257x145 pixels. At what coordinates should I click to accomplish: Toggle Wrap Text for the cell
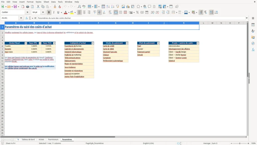click(x=110, y=12)
